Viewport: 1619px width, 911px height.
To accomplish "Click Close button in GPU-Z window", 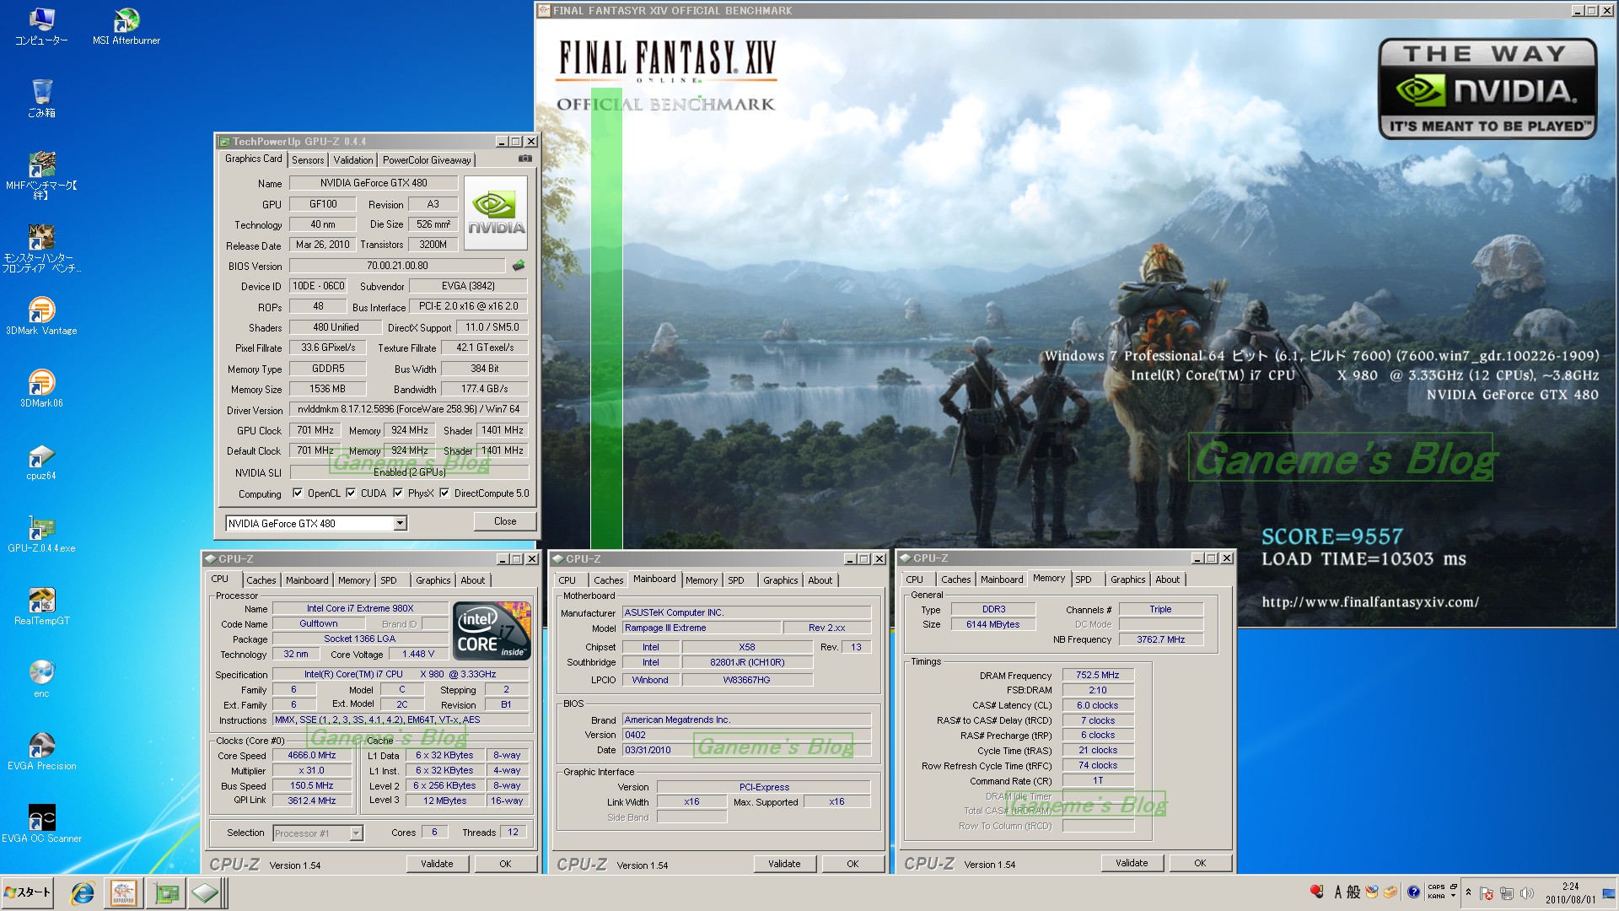I will (x=505, y=521).
